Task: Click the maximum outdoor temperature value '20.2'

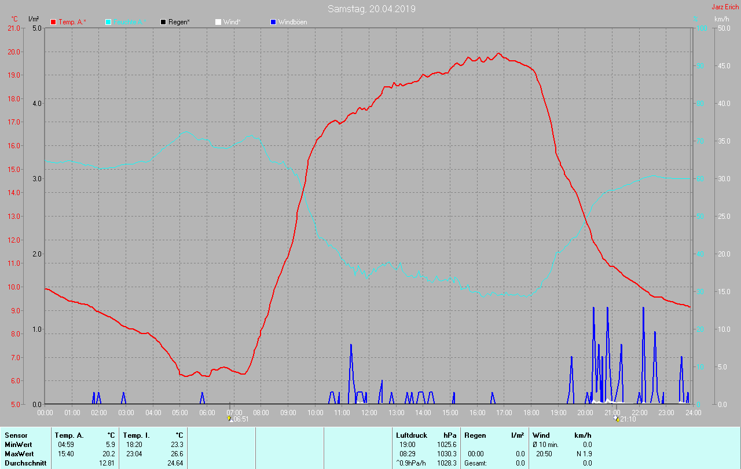Action: click(108, 453)
